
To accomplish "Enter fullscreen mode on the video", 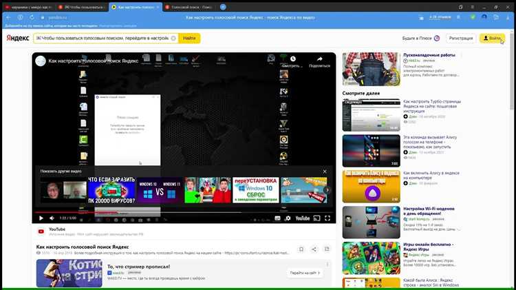I will [x=329, y=218].
